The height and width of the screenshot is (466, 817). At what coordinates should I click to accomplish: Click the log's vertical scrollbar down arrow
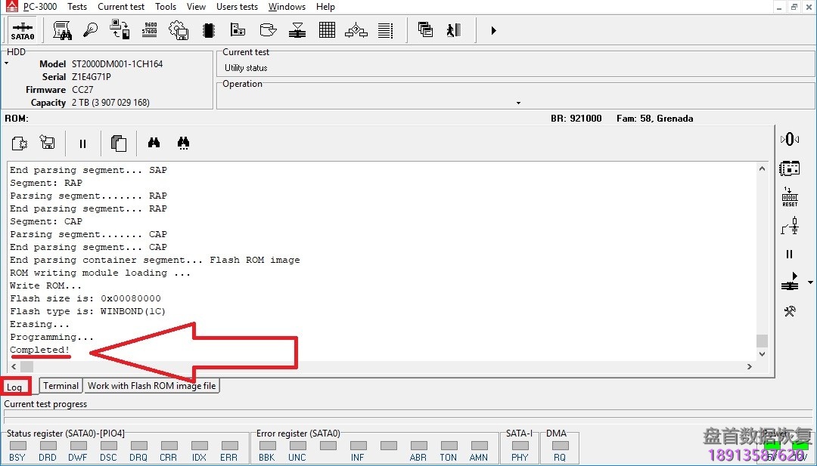(762, 354)
